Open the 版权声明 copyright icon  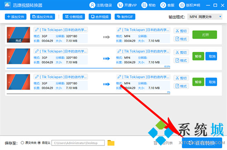point(182,5)
